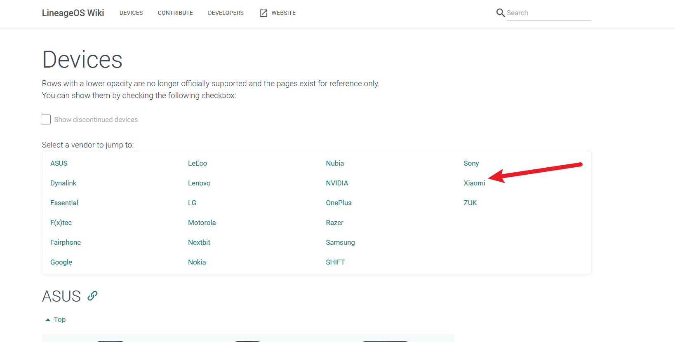Click the Select a vendor to jump to text
Viewport: 675px width, 342px height.
(88, 145)
